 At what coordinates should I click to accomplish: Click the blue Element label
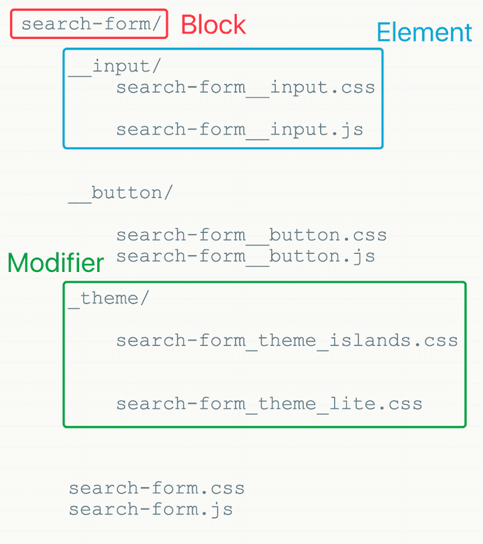(x=424, y=32)
